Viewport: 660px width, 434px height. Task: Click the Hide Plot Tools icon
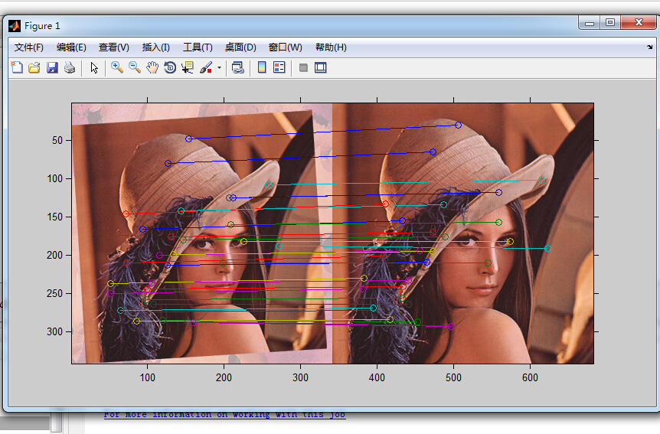pos(303,68)
